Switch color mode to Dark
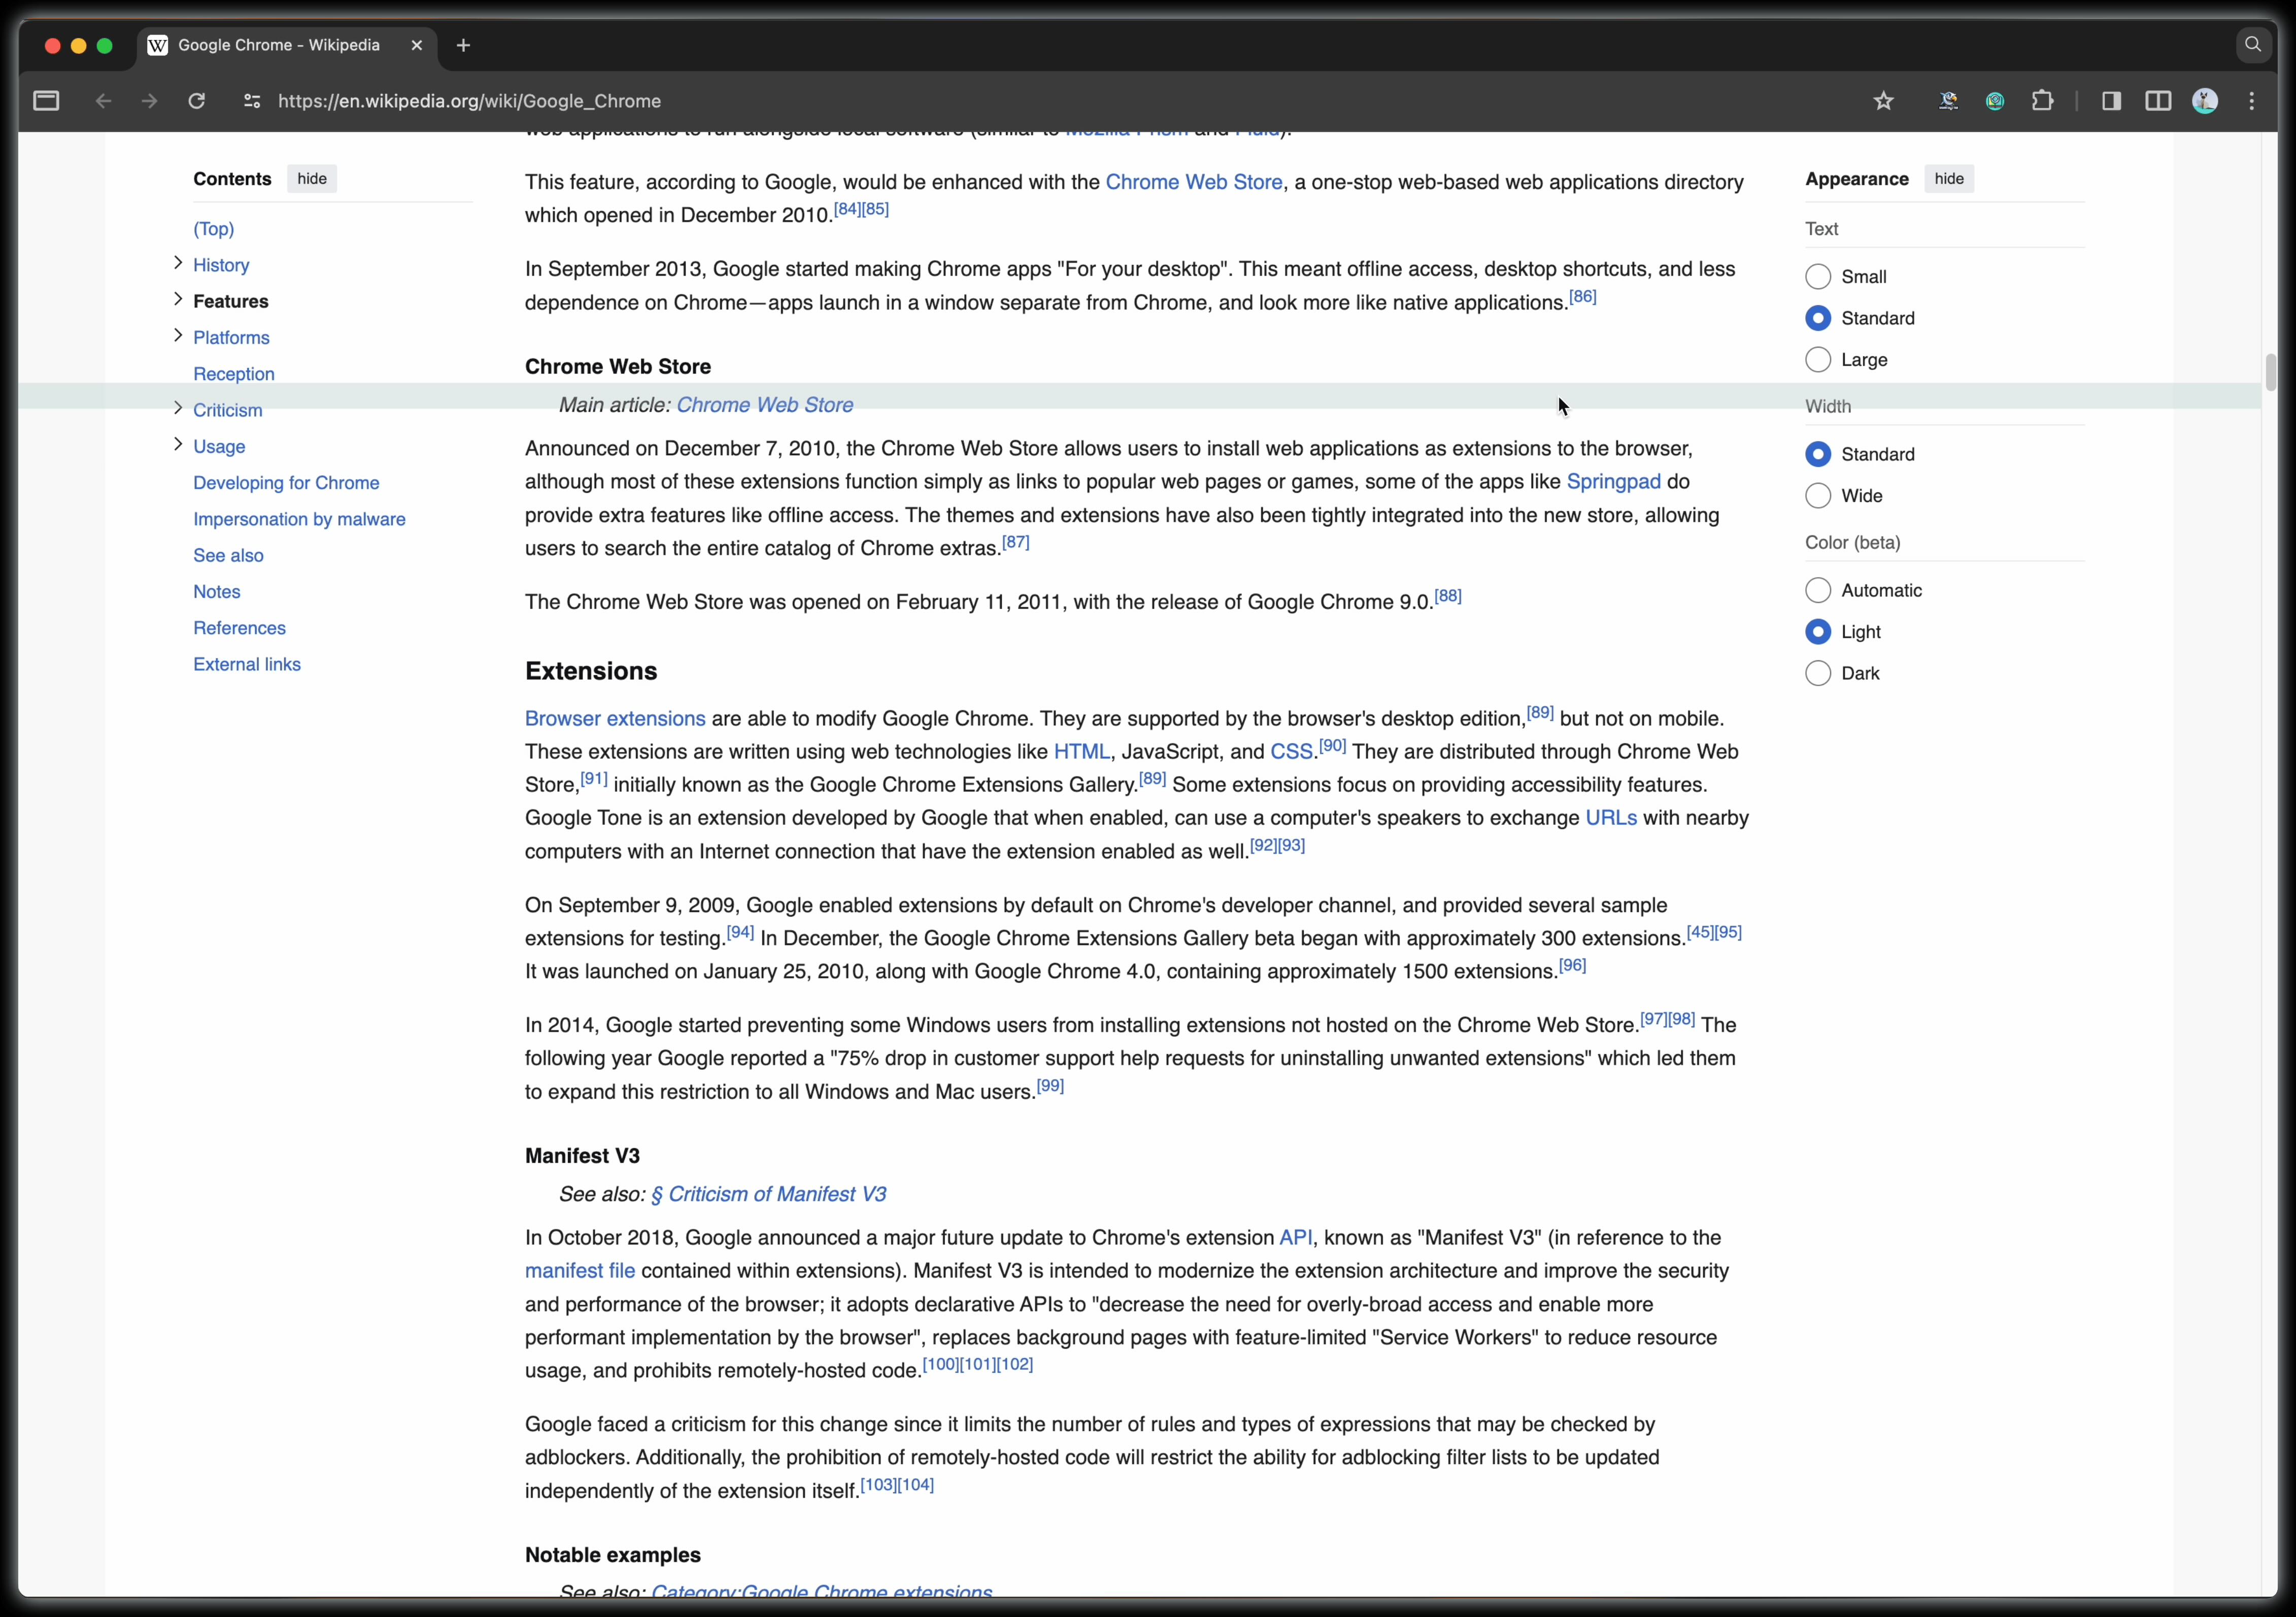This screenshot has height=1617, width=2296. 1818,674
